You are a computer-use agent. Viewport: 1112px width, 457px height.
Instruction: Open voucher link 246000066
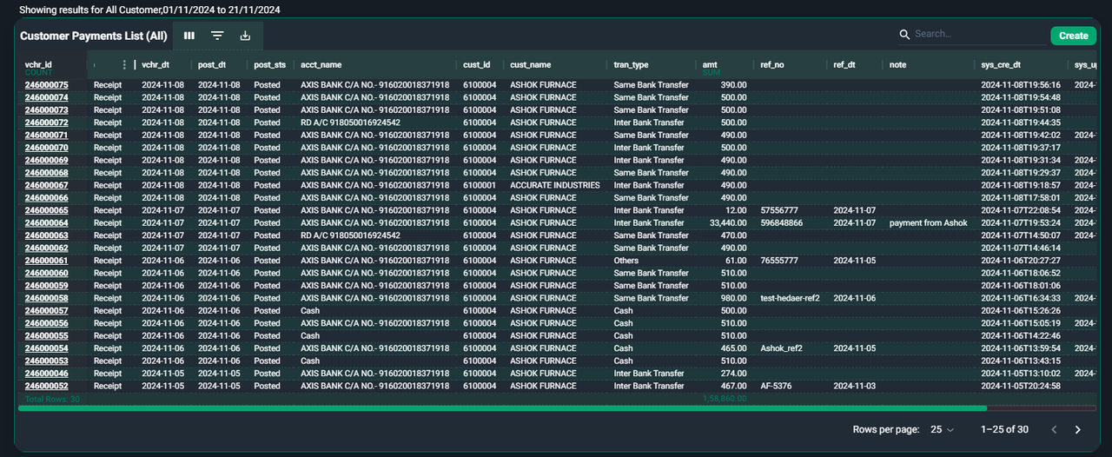click(x=46, y=198)
